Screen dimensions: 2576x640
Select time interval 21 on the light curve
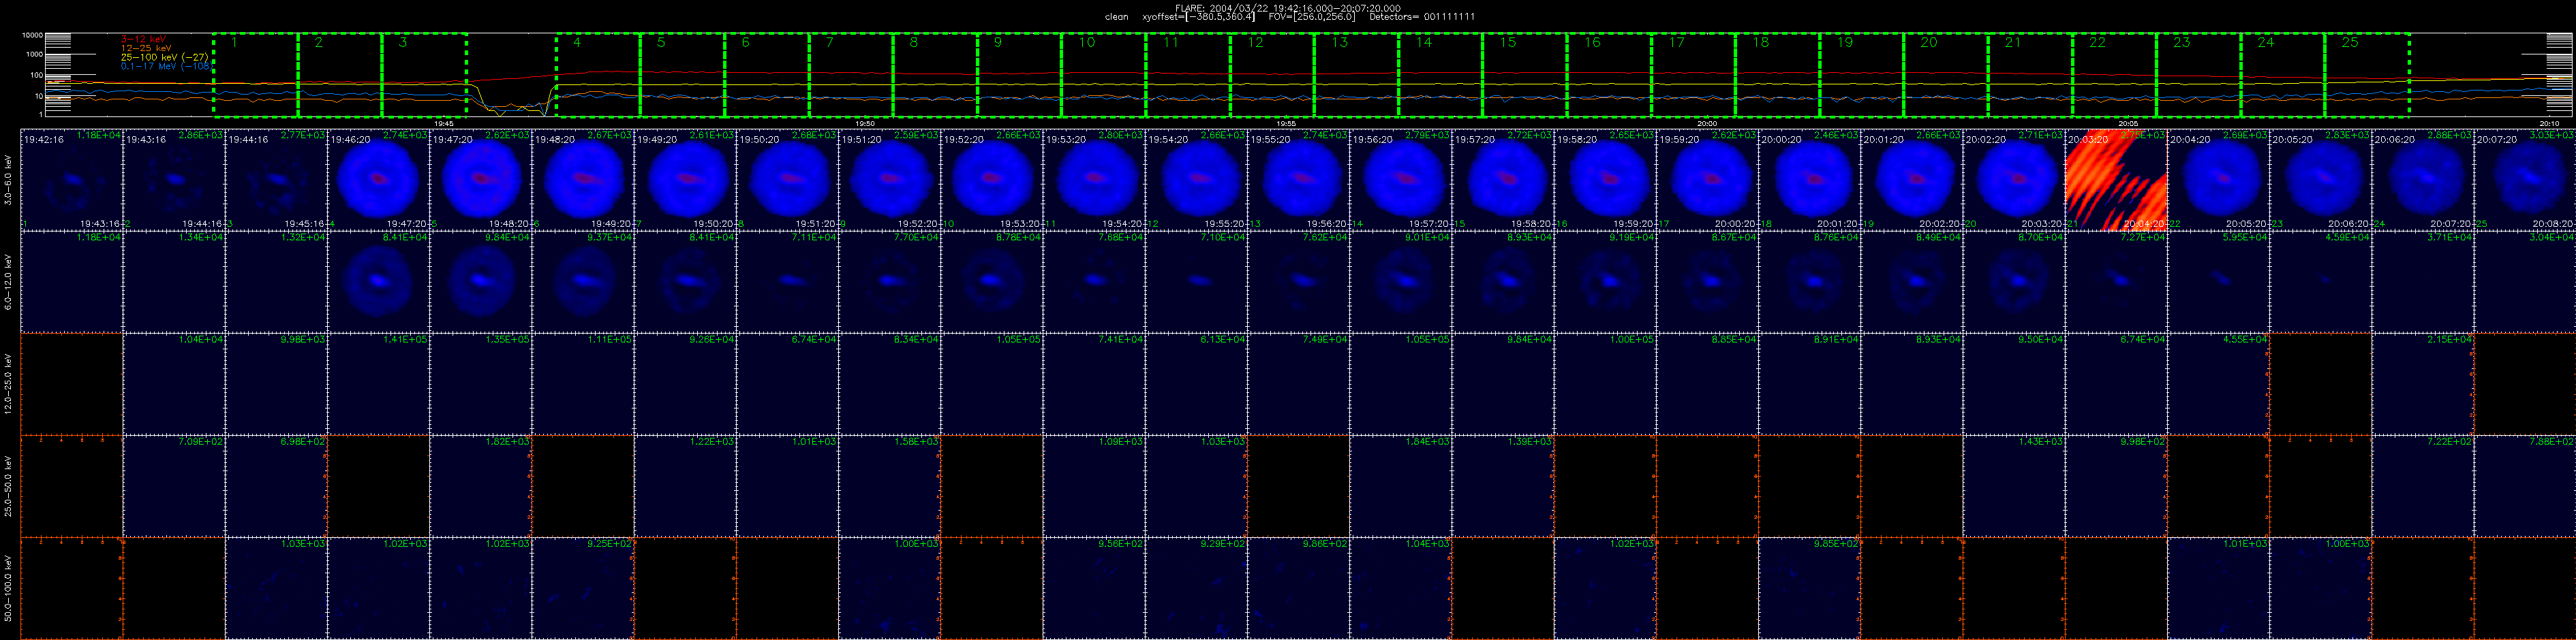tap(2030, 75)
